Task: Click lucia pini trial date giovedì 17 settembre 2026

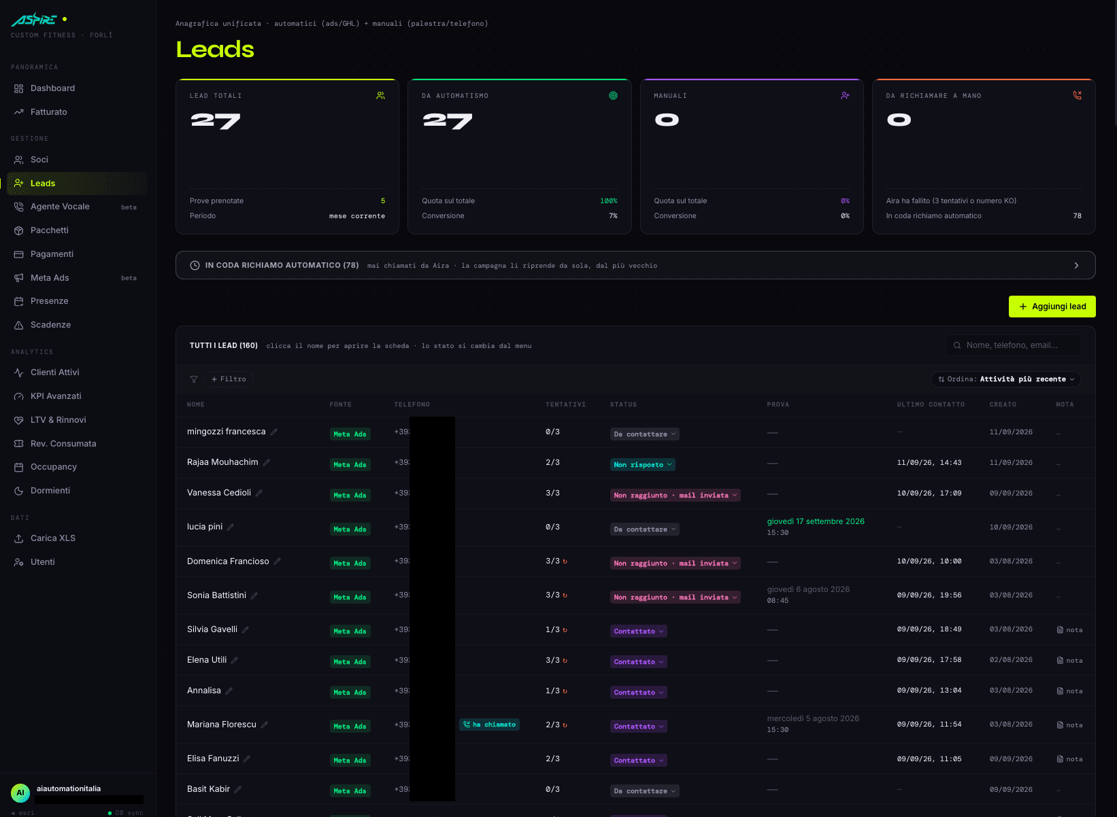Action: [x=816, y=522]
